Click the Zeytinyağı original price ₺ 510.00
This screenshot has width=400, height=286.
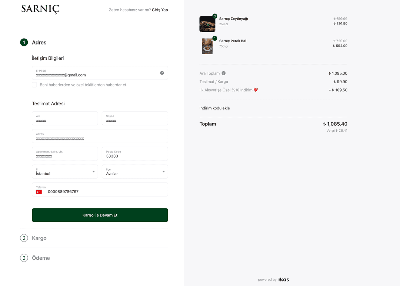[340, 19]
